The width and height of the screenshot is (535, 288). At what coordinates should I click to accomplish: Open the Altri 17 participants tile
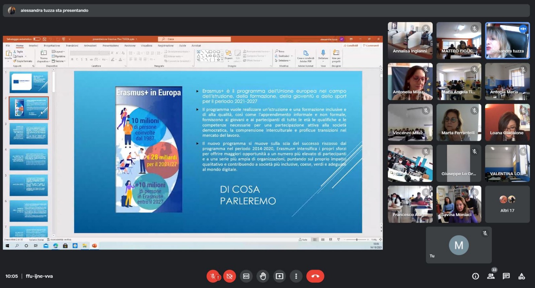point(507,204)
